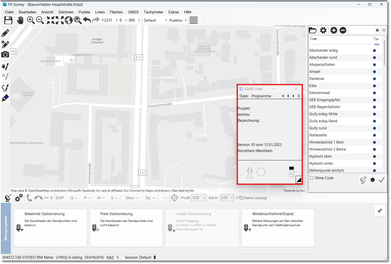Screen dimensions: 391x264
Task: Click the circle icon in KIVID-Feld window
Action: (x=261, y=172)
